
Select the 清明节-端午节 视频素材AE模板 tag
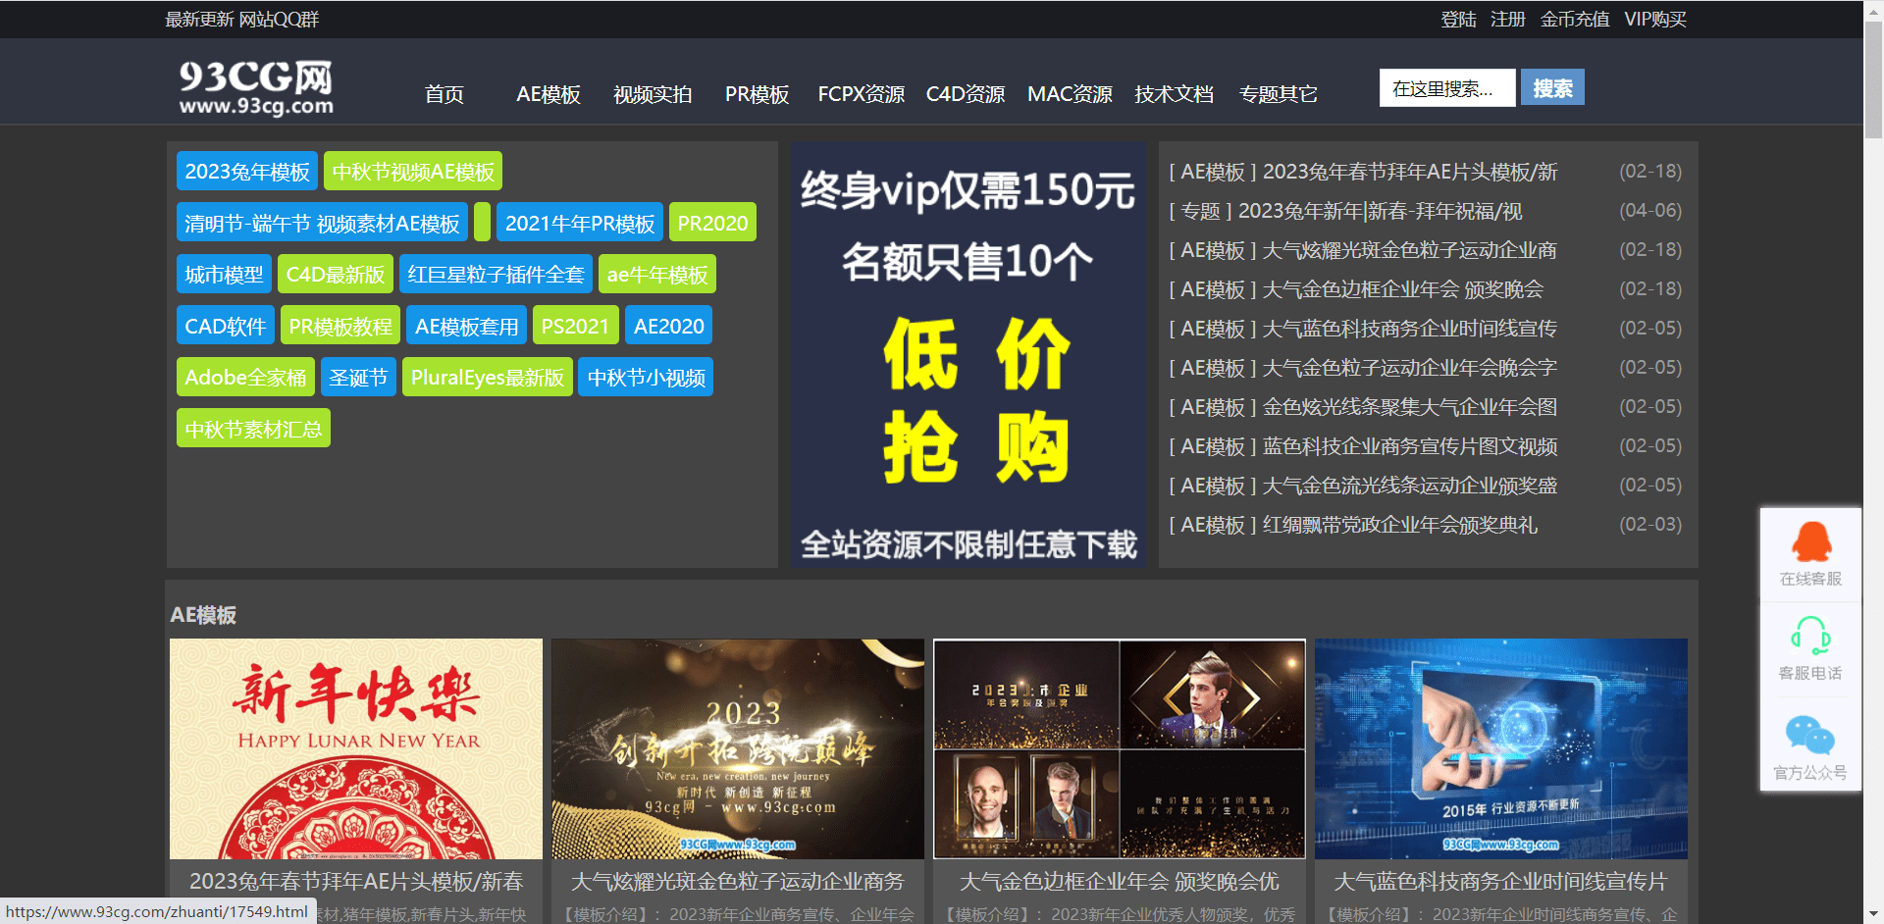tap(322, 223)
